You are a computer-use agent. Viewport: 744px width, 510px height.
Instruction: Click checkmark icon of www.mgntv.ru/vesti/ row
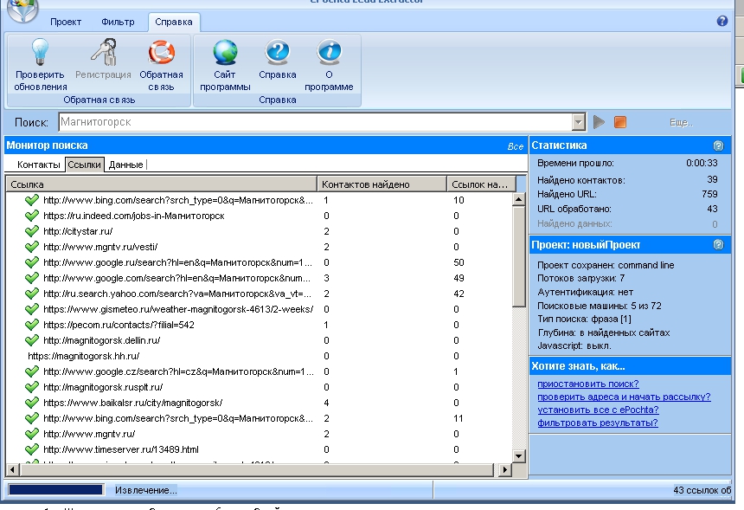32,247
